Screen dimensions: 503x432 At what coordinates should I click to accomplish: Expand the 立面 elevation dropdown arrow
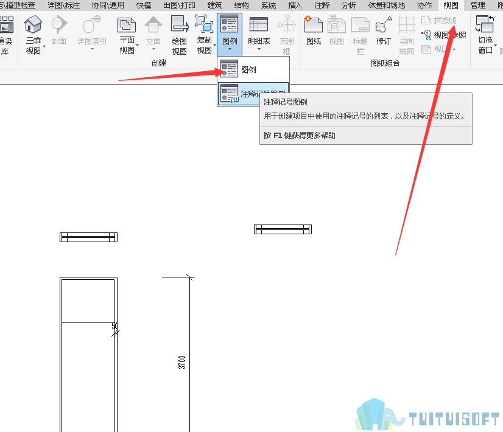(153, 49)
